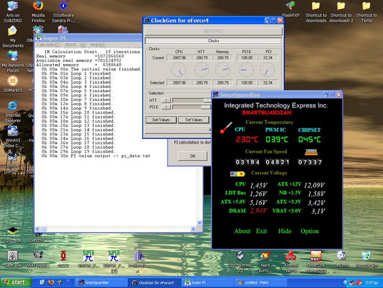Click K8 FID/VID button in ClockGen
The height and width of the screenshot is (288, 383).
pos(213,31)
